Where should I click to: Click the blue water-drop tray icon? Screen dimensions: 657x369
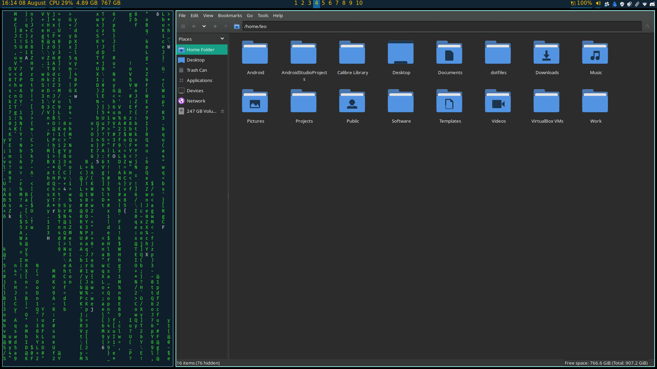click(x=615, y=4)
